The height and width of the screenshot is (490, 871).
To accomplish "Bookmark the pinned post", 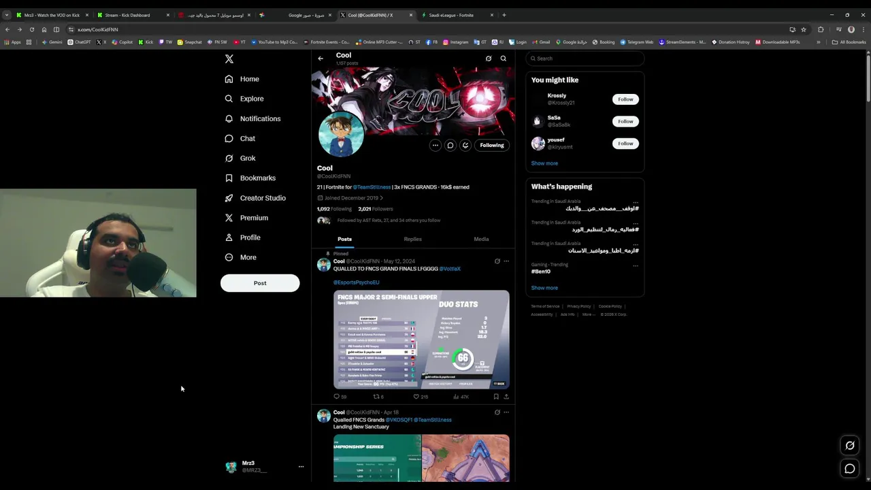I will pyautogui.click(x=496, y=396).
